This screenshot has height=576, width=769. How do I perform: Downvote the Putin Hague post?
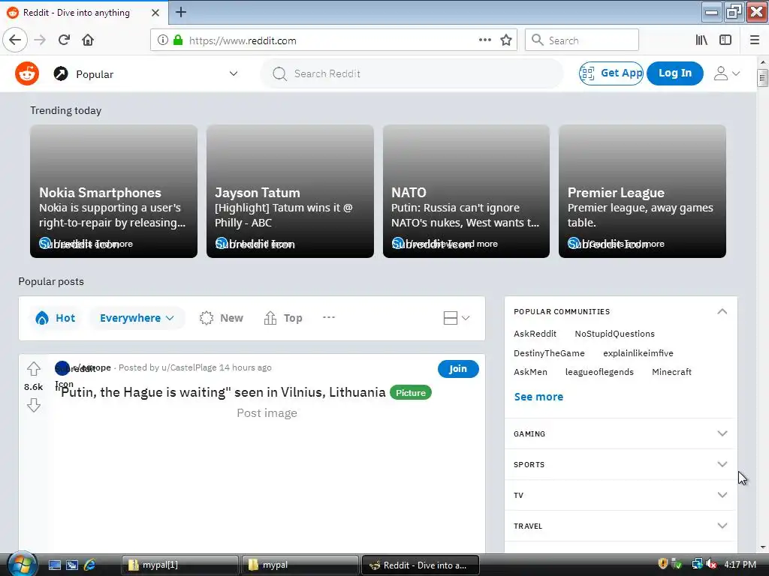(34, 405)
